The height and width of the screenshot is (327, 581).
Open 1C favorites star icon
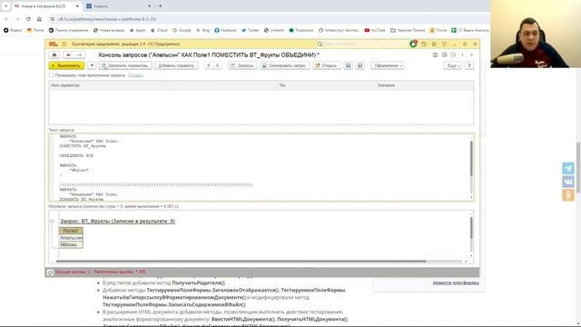(434, 45)
